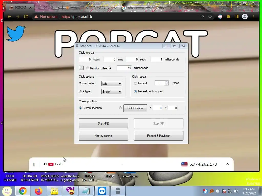Click the Start orb on the taskbar

(x=7, y=191)
